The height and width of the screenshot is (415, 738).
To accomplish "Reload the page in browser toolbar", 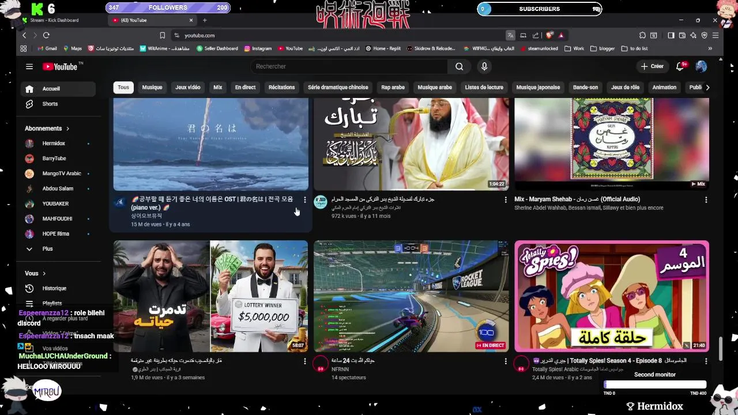I will (46, 35).
